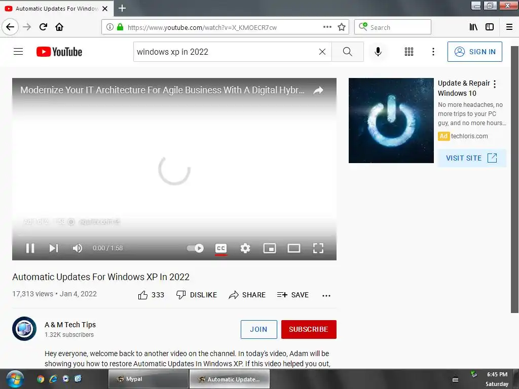
Task: Open the Update & Repair Windows 10 ad title
Action: 464,88
